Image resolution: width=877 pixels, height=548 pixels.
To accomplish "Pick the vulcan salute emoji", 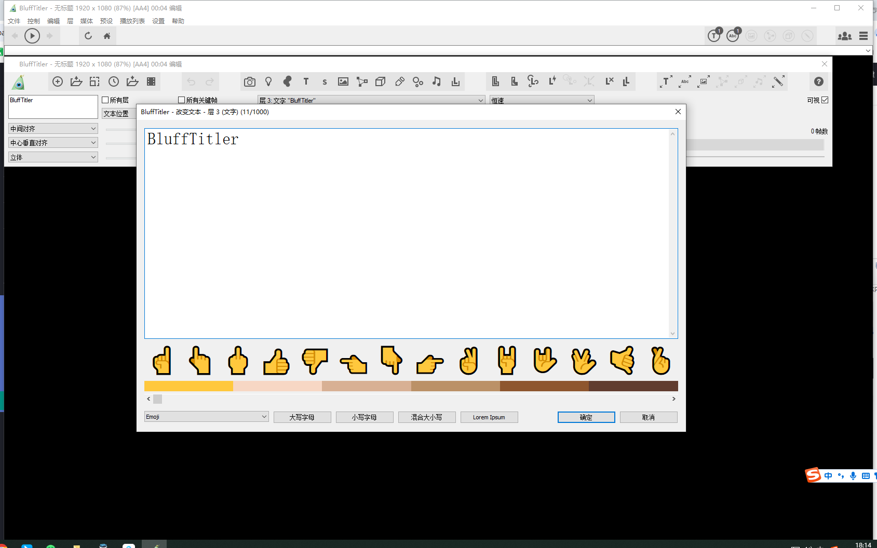I will tap(584, 361).
